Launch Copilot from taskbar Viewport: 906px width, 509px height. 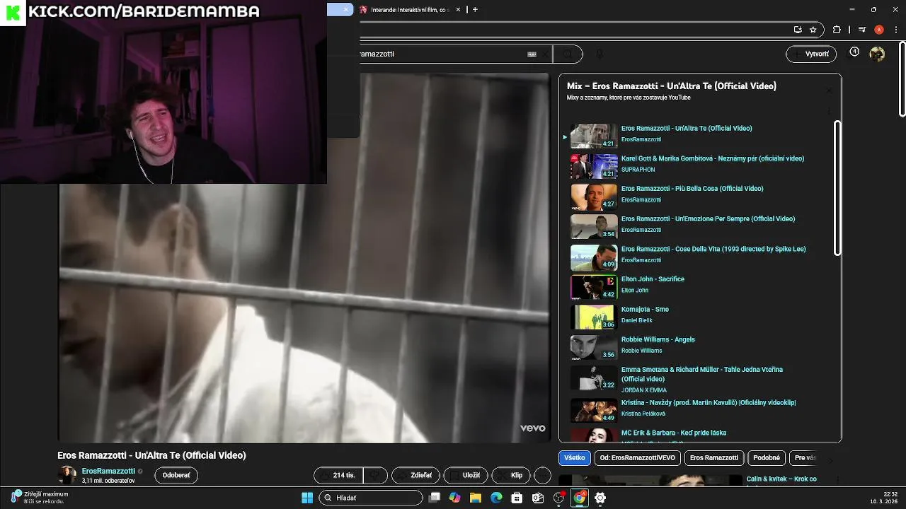(x=455, y=498)
